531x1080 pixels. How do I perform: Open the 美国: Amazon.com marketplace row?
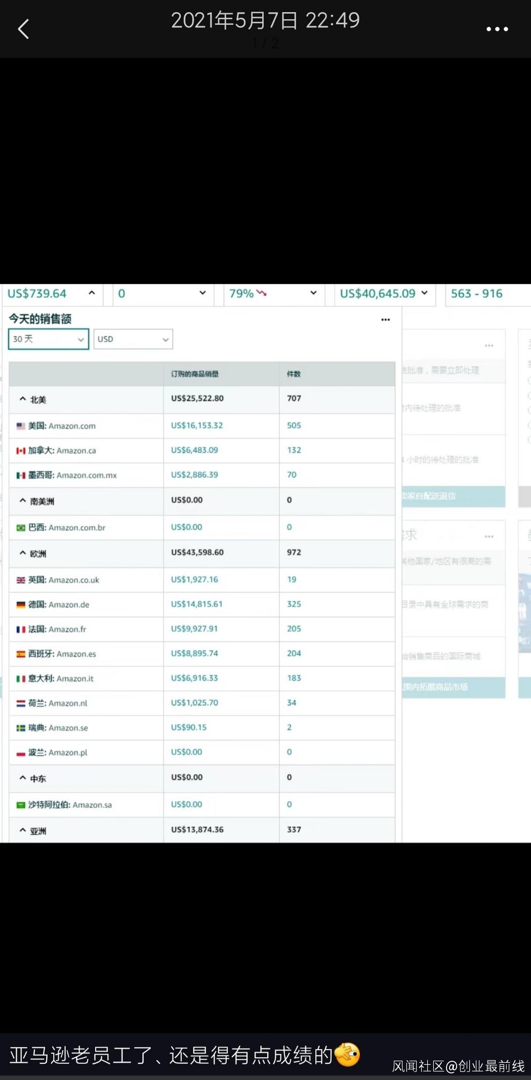[x=202, y=426]
